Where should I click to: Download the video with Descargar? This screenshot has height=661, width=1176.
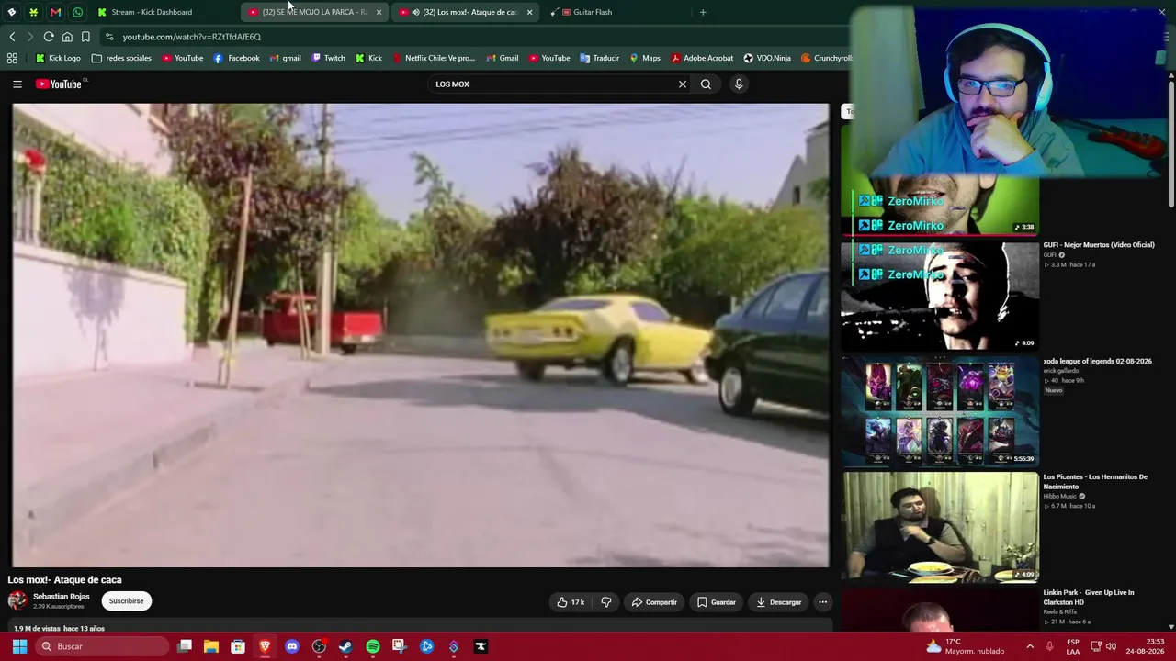(778, 602)
